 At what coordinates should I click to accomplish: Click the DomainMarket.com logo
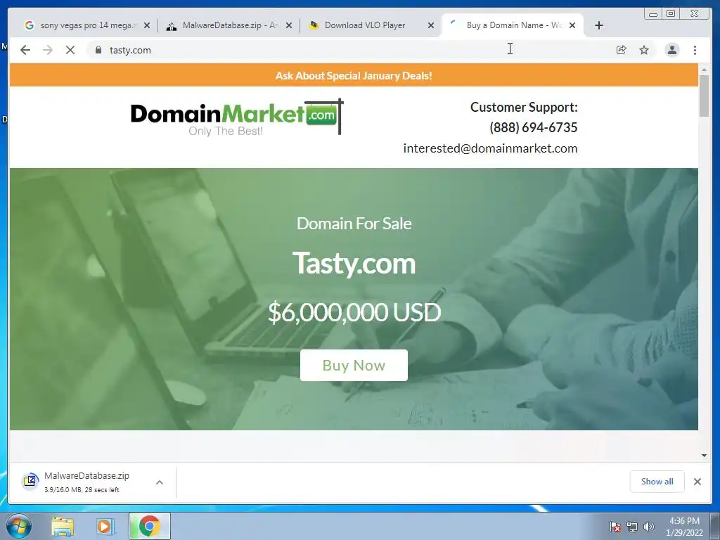tap(237, 117)
